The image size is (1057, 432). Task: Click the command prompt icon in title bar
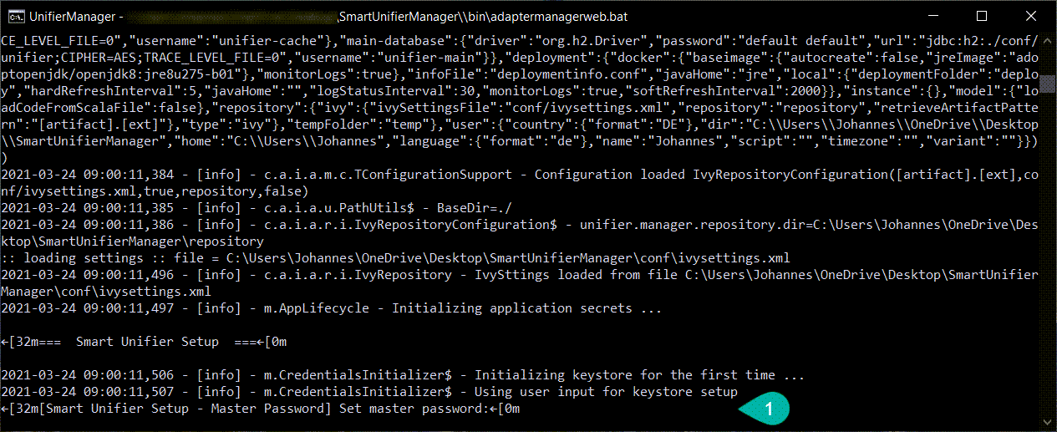[15, 16]
